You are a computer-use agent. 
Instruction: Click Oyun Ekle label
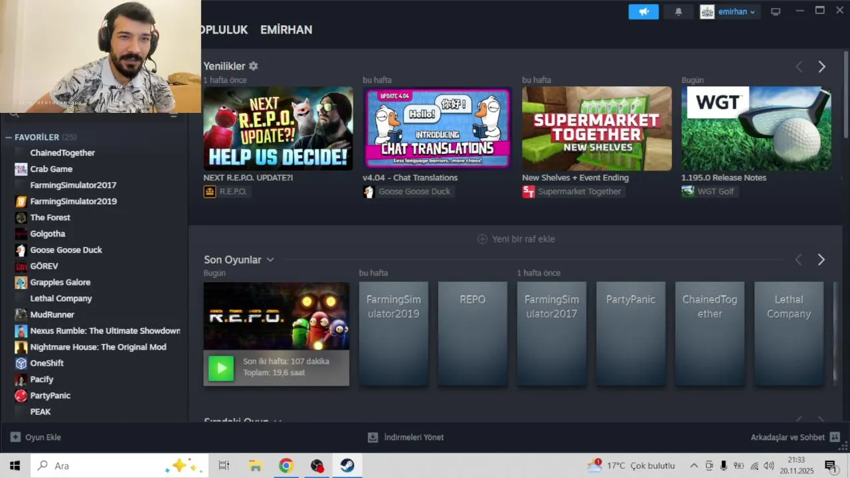click(x=43, y=438)
